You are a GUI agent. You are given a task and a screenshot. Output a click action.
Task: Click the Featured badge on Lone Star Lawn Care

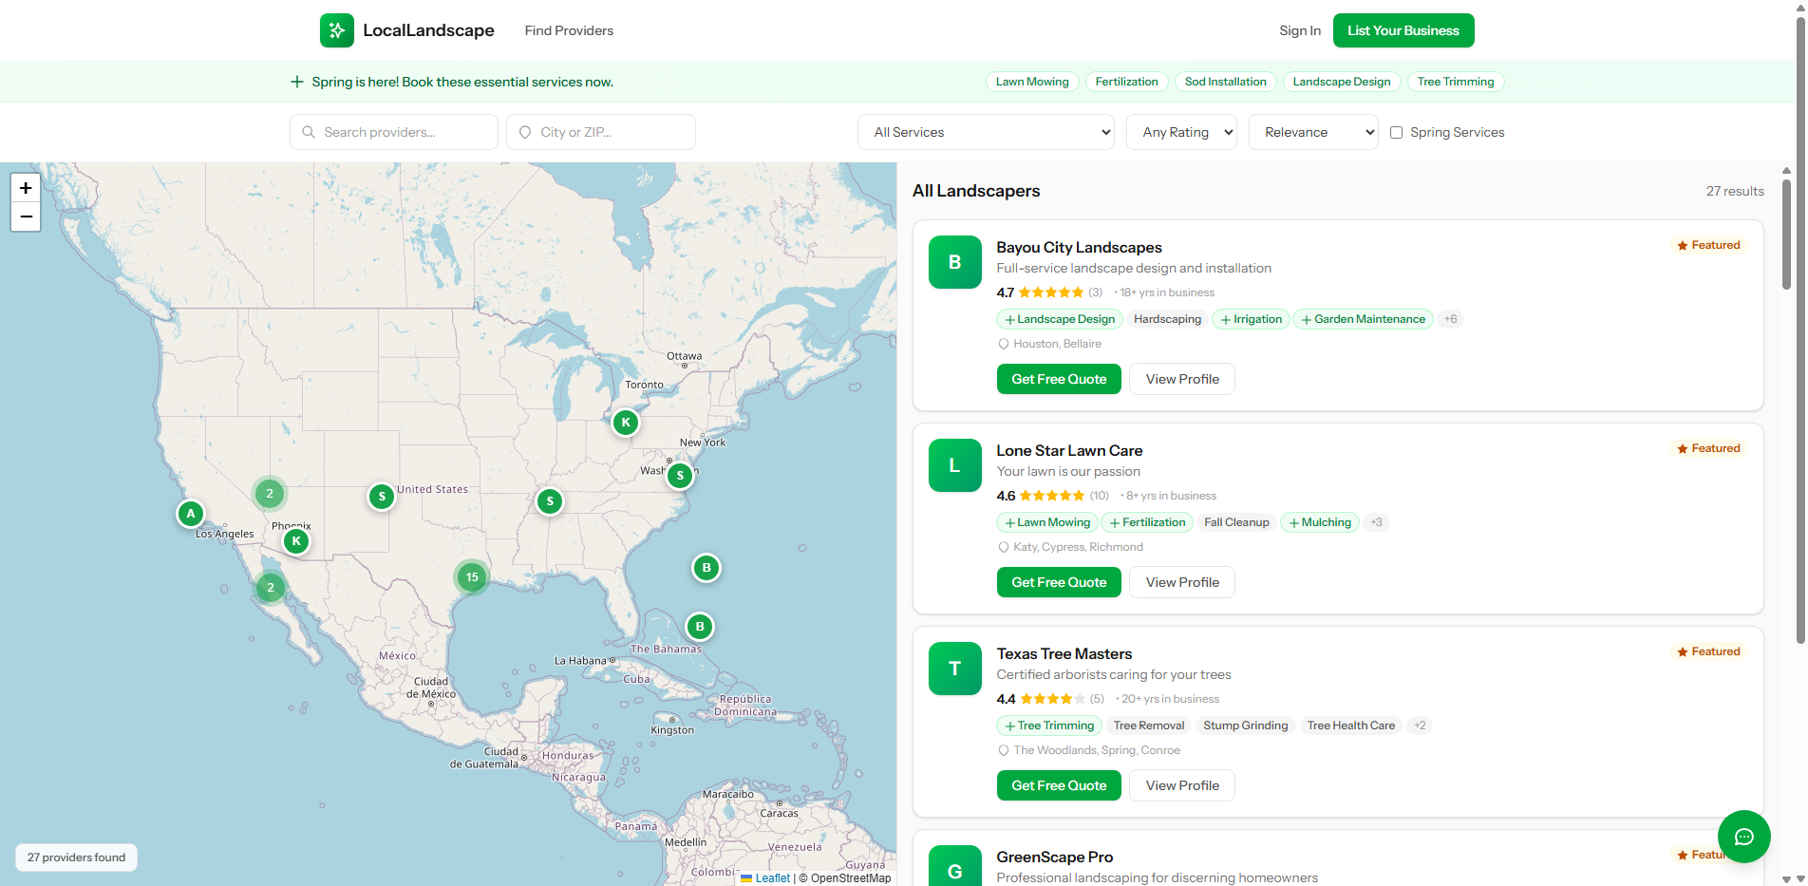(1709, 448)
